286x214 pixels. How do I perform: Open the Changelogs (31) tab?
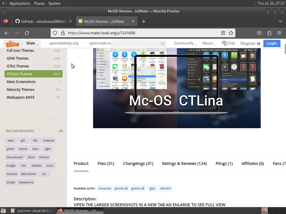pyautogui.click(x=138, y=164)
